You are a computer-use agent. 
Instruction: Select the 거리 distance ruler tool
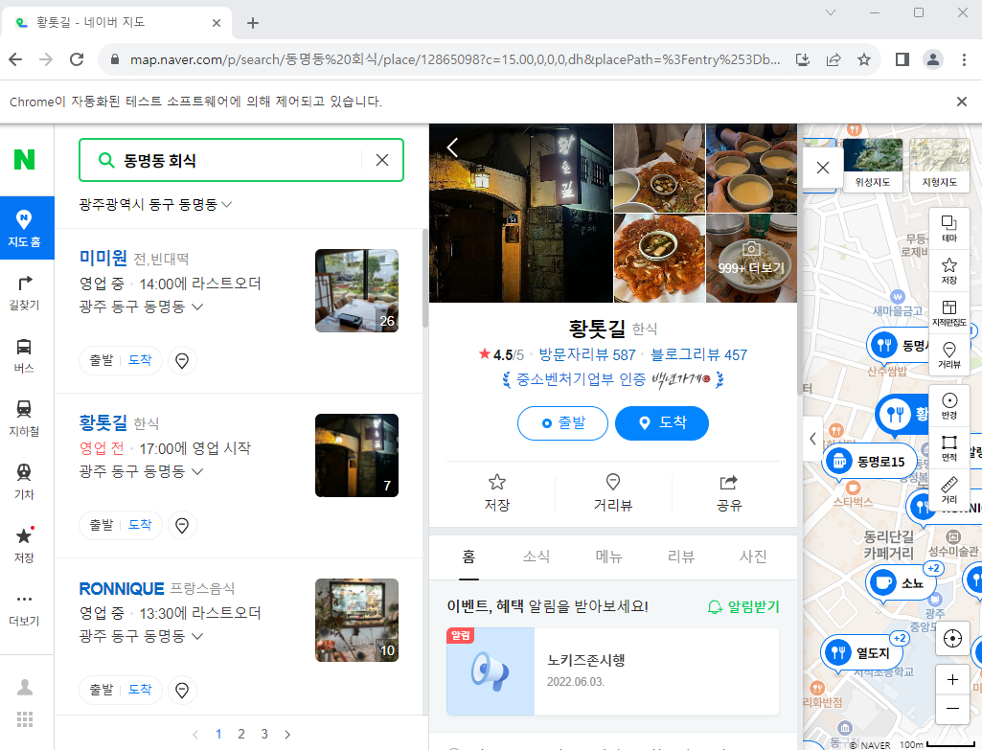(x=949, y=489)
